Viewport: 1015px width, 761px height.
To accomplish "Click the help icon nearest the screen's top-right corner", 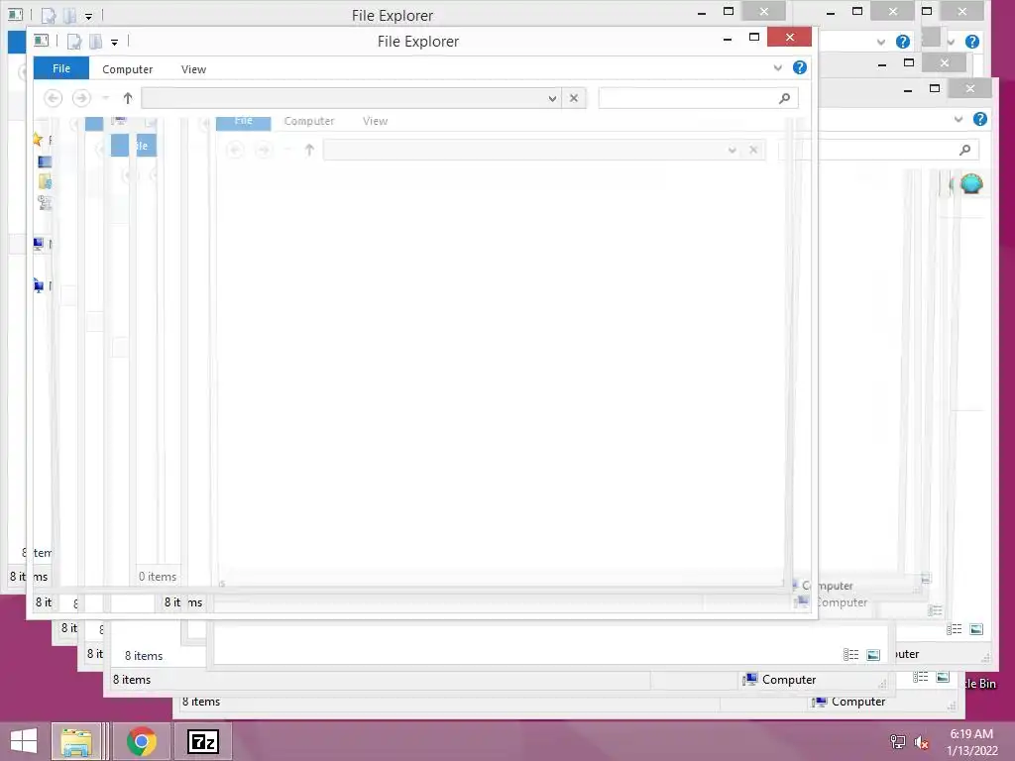I will pyautogui.click(x=971, y=42).
